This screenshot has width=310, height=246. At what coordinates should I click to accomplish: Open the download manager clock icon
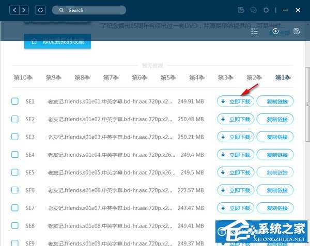(x=275, y=31)
